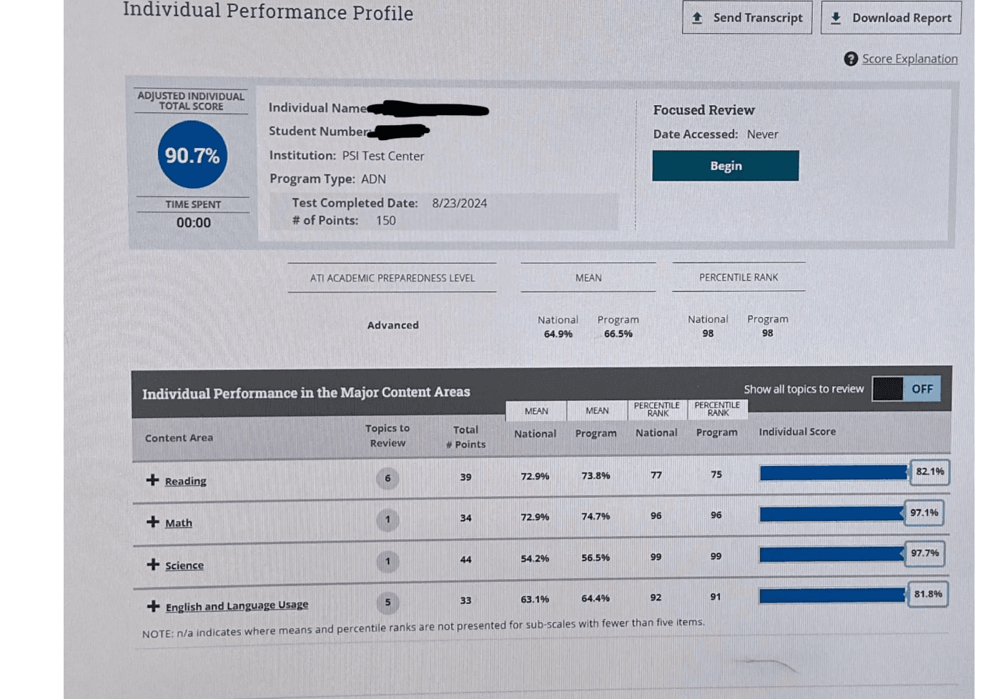Expand the English and Language Usage row plus icon
The height and width of the screenshot is (699, 1001).
click(152, 606)
